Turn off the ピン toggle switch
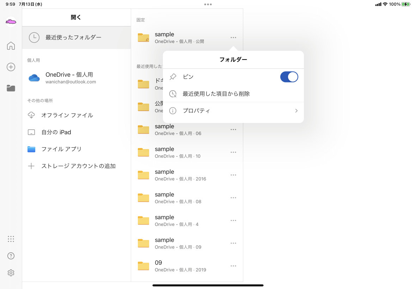 tap(289, 77)
